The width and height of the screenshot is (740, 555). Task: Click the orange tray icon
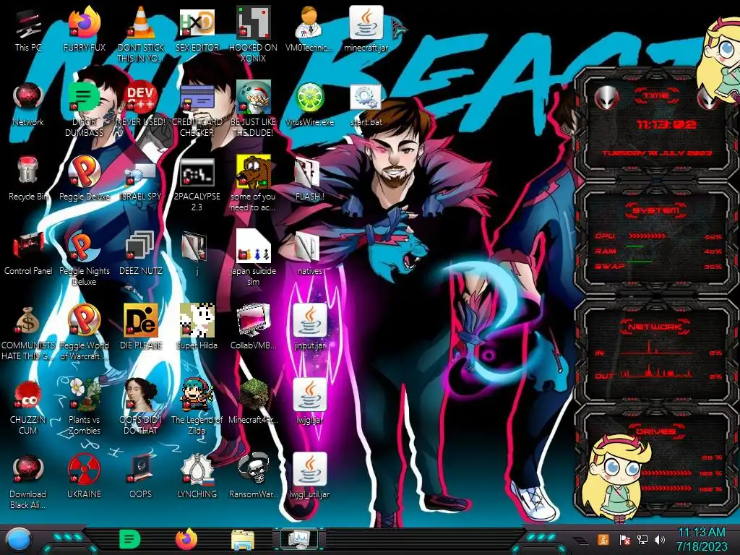pos(603,539)
